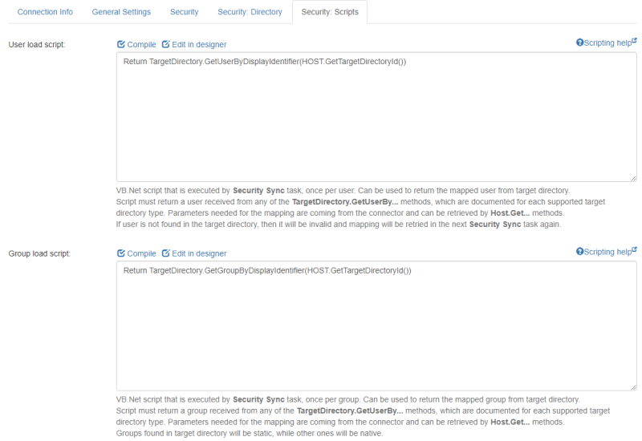Click the GetUserByDisplayIdentifier script line
This screenshot has width=642, height=441.
tap(265, 62)
